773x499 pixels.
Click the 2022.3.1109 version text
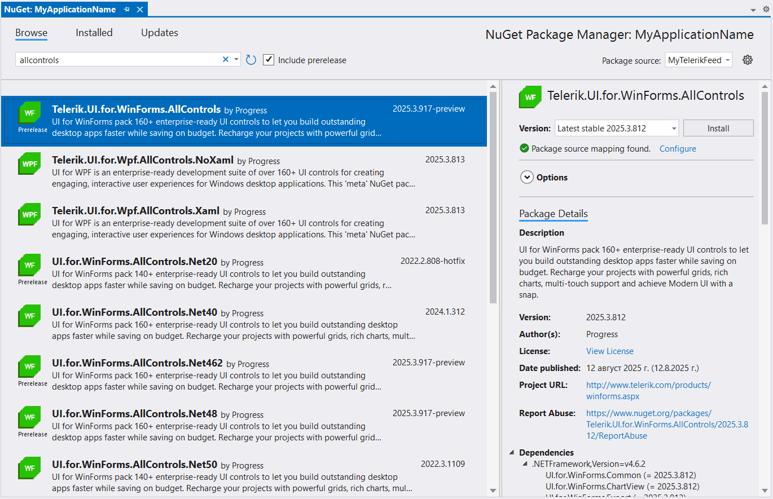443,464
